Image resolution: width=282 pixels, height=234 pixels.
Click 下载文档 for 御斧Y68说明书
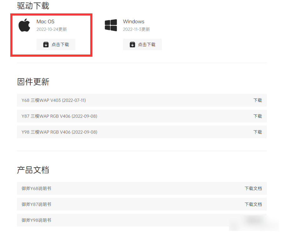[x=253, y=189]
